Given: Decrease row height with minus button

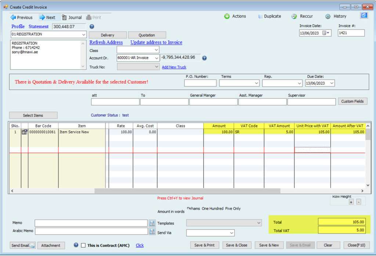Looking at the screenshot, I should tap(359, 202).
